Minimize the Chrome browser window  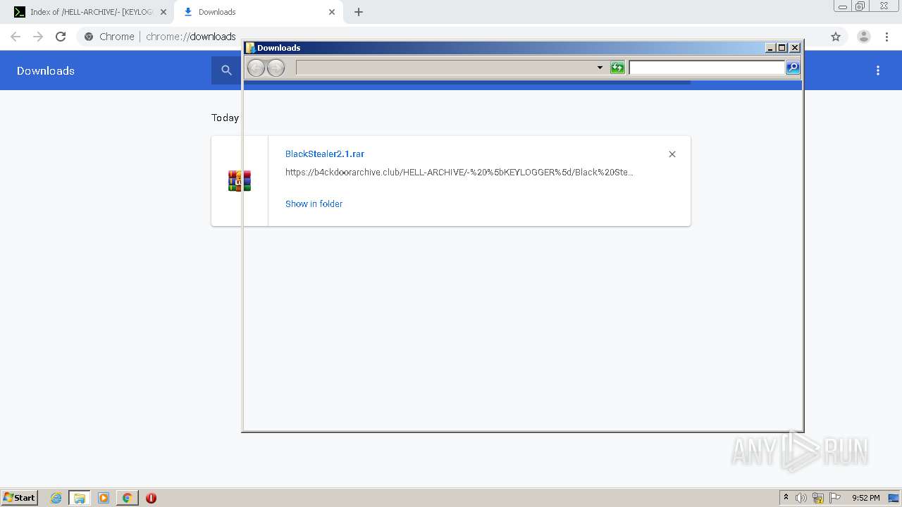(x=843, y=6)
